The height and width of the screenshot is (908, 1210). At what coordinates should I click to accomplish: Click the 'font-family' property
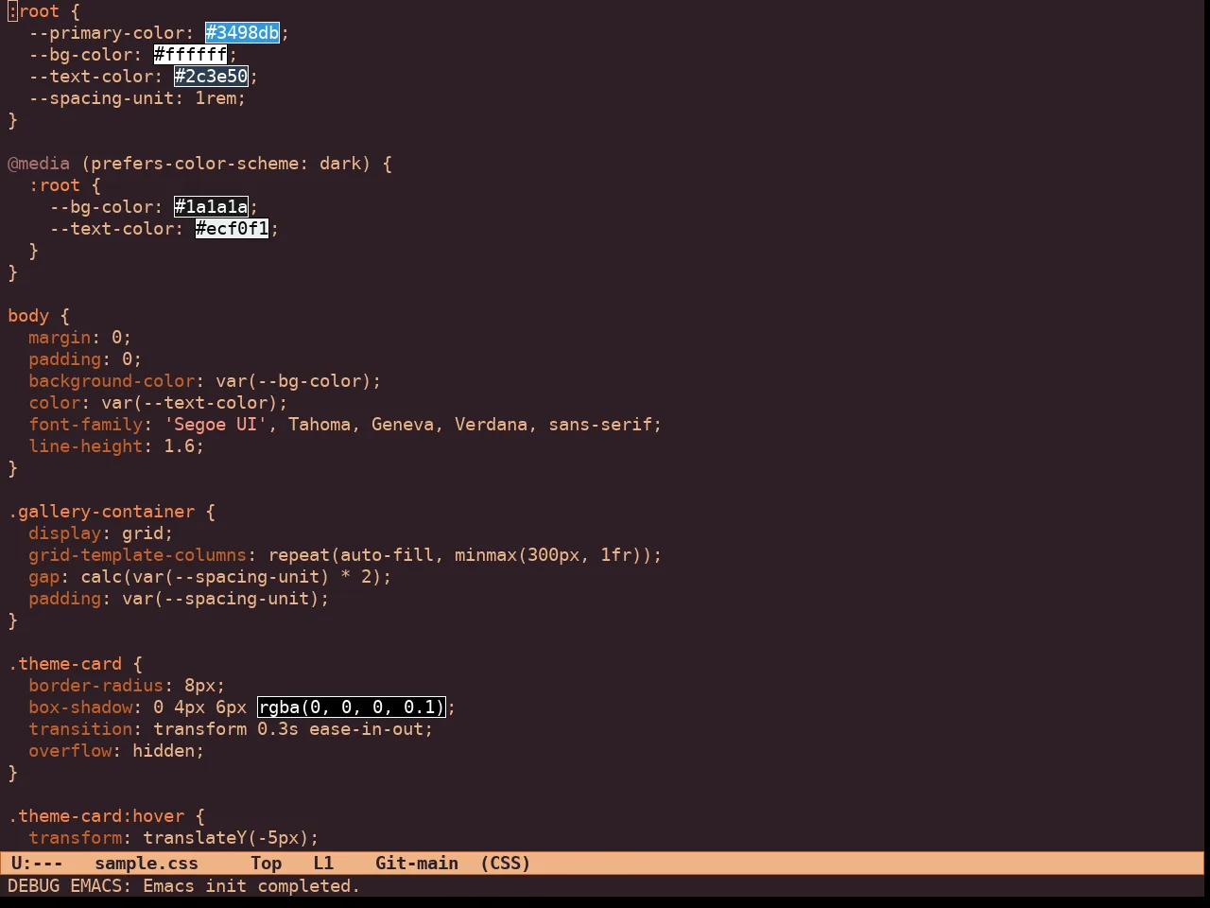[x=86, y=424]
